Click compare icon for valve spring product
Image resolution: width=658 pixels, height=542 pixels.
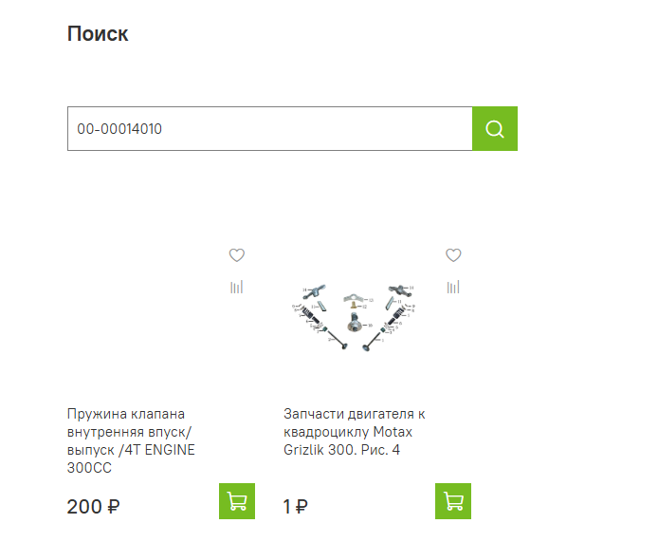click(237, 287)
